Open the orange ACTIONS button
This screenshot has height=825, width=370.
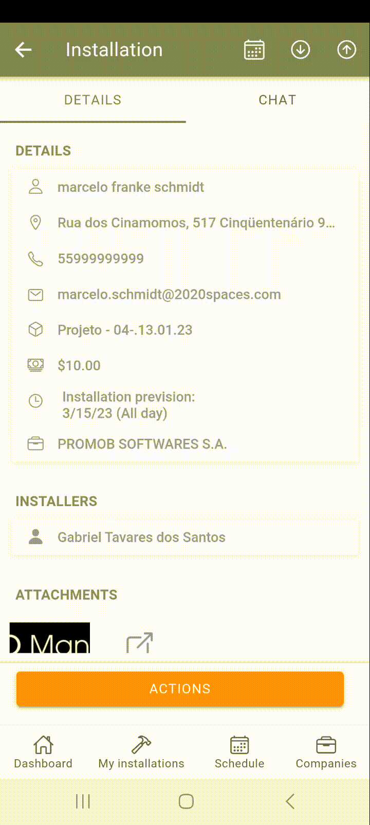coord(180,689)
